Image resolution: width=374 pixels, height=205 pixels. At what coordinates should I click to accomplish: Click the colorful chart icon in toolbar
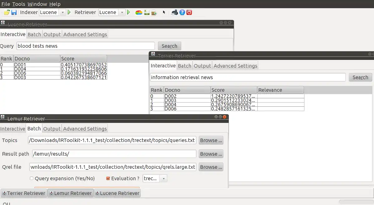coord(139,12)
